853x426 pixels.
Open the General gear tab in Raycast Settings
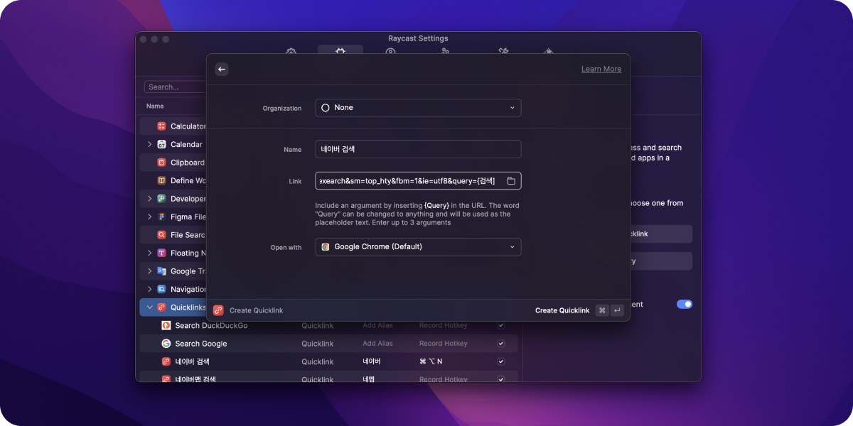pos(291,53)
